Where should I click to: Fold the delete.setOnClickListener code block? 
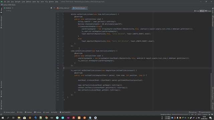click(63, 14)
